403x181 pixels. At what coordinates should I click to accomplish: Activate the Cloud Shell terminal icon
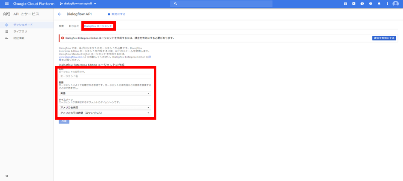(x=354, y=4)
